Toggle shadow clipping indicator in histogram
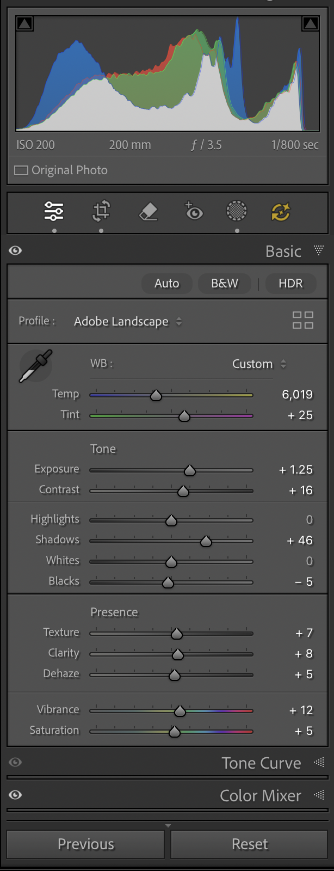The width and height of the screenshot is (334, 871). click(x=25, y=23)
